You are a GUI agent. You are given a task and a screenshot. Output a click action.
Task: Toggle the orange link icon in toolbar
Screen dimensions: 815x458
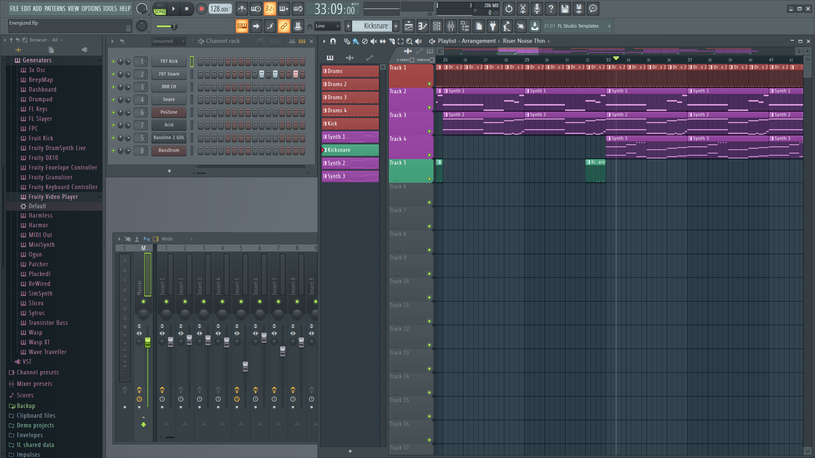(284, 26)
